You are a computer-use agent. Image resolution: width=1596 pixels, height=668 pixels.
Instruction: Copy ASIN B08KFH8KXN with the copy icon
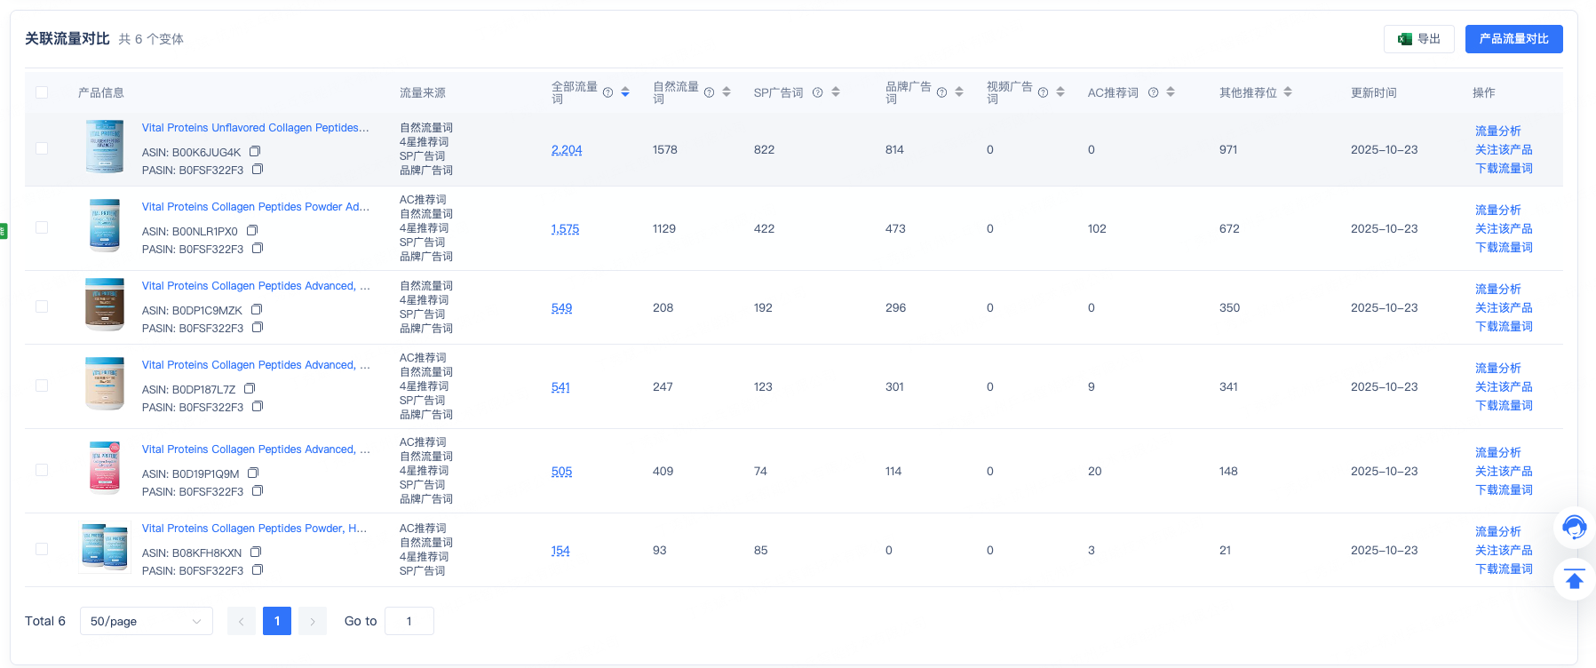pyautogui.click(x=256, y=553)
